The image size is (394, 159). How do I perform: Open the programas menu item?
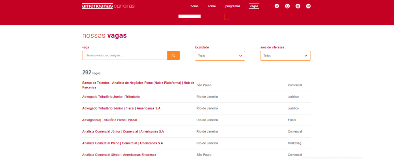tap(233, 6)
